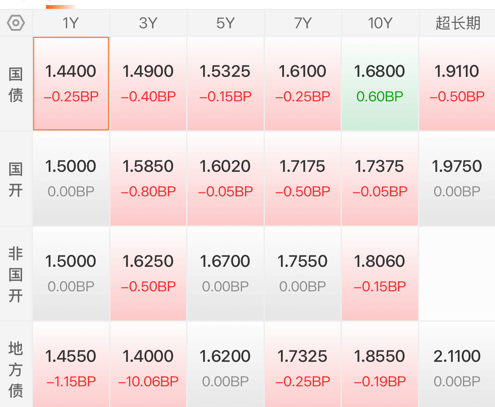Viewport: 495px width, 407px height.
Task: Click the orange tab indicator bar at top
Action: 60,7
